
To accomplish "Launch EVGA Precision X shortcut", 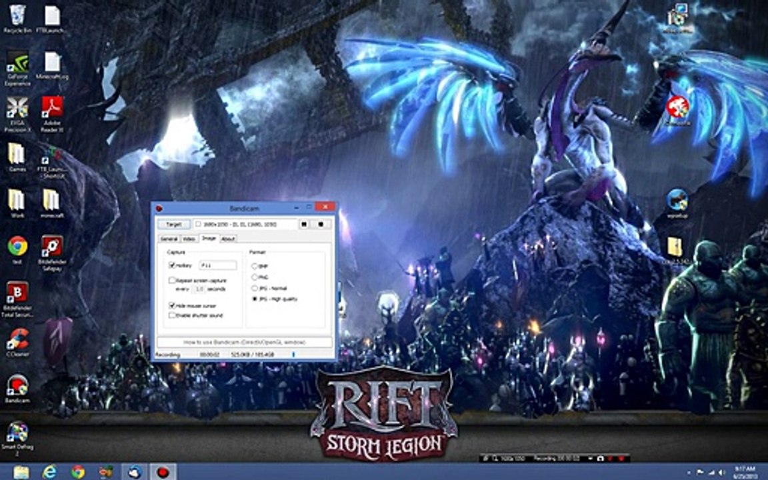I will click(x=17, y=113).
